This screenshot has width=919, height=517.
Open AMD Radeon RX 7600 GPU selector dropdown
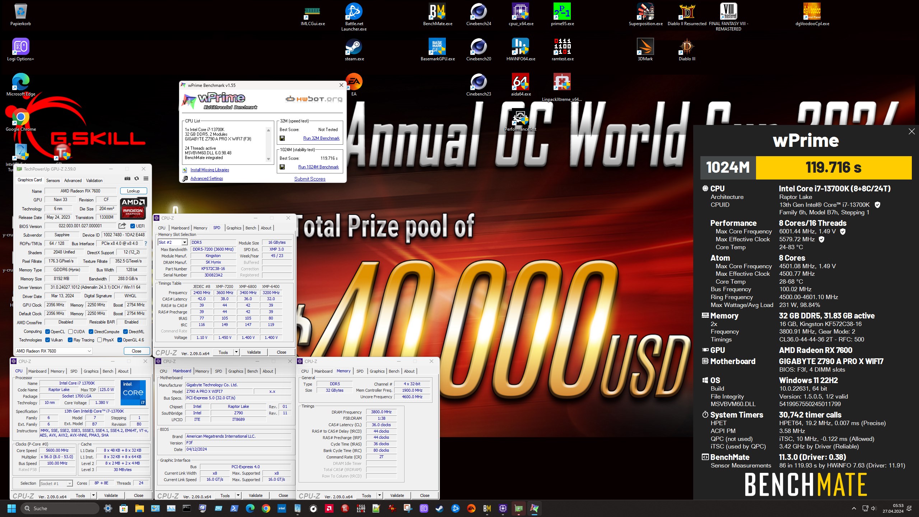53,351
